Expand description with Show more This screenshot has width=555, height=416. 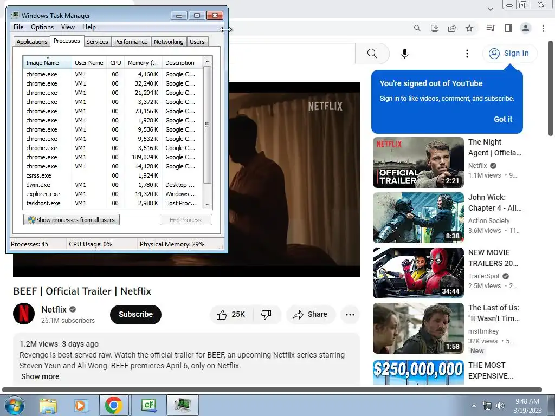pyautogui.click(x=40, y=376)
